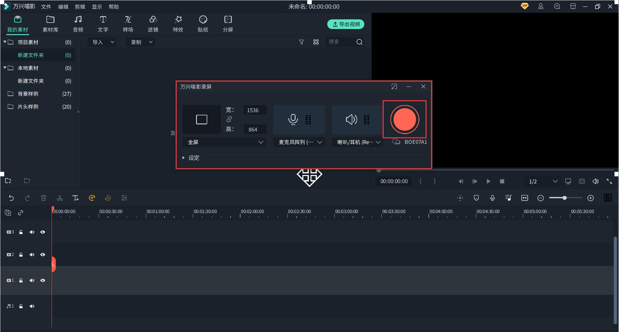Click the 导出视频 export button
This screenshot has height=332, width=619.
point(346,24)
